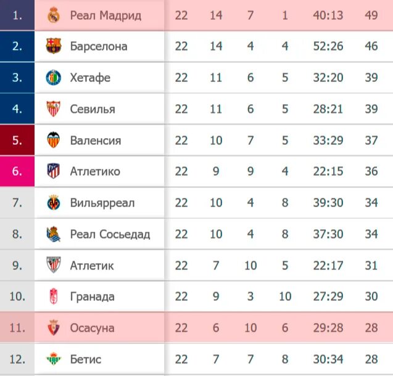Screen dimensions: 393x376
Task: Click the Real Madrid club crest
Action: click(53, 15)
